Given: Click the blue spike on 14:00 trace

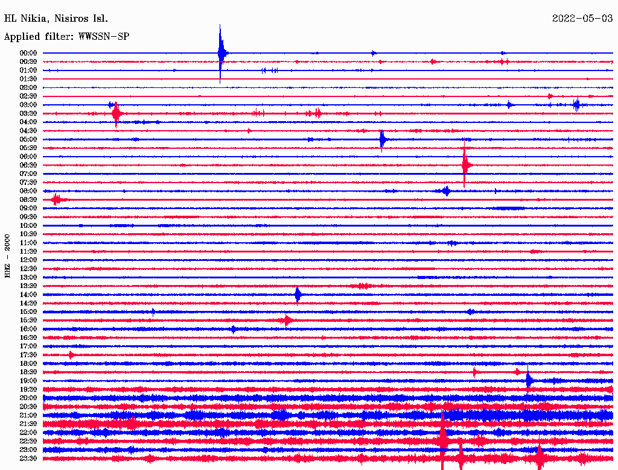Looking at the screenshot, I should [x=298, y=295].
